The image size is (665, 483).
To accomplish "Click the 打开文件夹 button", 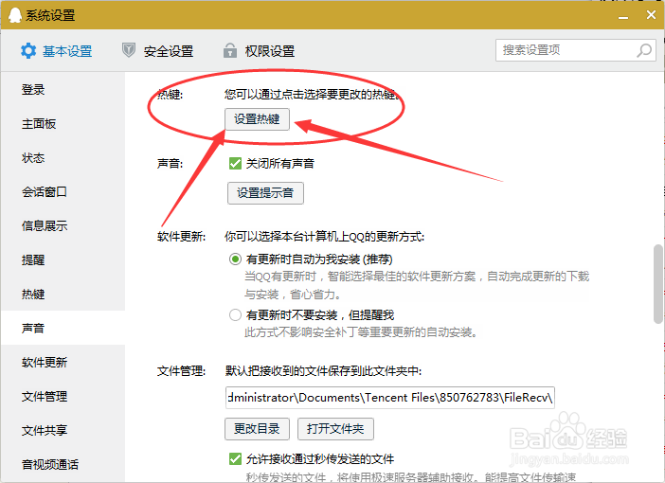I will click(335, 429).
